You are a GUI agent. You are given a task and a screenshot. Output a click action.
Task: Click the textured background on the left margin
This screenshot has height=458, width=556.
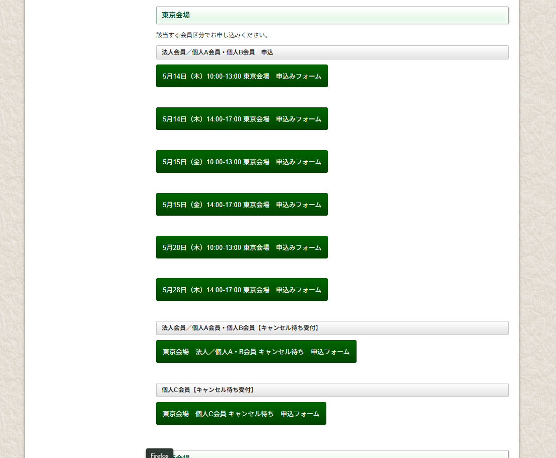[12, 227]
